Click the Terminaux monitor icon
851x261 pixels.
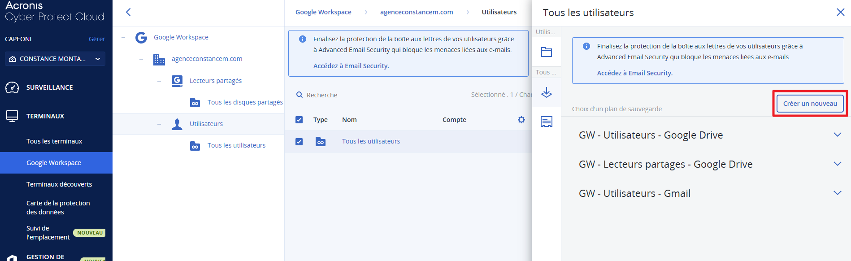[x=12, y=116]
